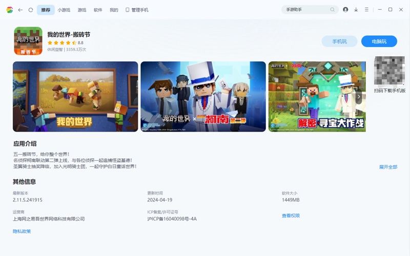Open the Conan crossover screenshot thumbnail
Screen dimensions: 410x256
click(203, 97)
